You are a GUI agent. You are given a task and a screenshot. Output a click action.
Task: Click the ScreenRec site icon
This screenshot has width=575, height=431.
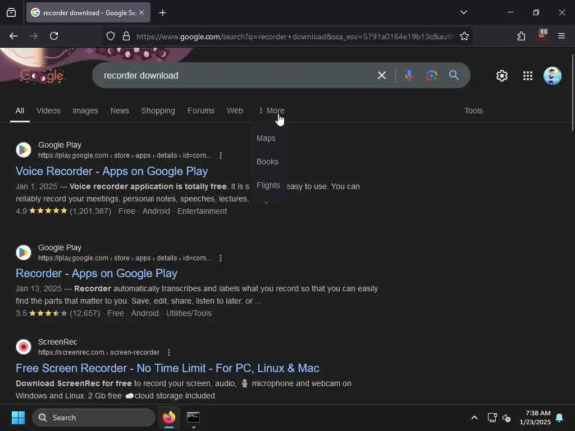tap(24, 346)
